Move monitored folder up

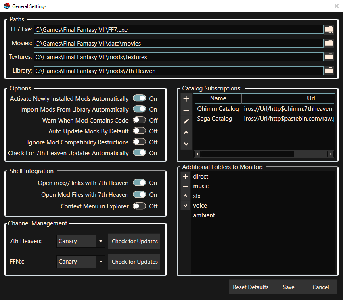185,196
